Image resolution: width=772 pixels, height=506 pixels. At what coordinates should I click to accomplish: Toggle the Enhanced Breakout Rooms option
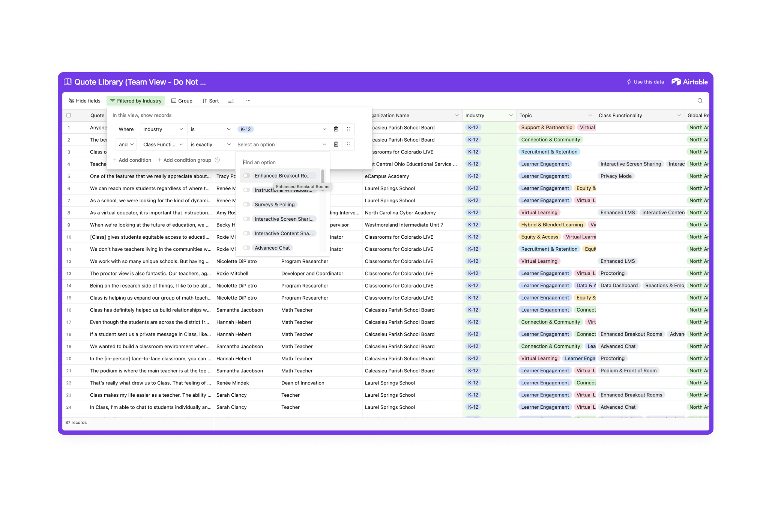pos(246,176)
